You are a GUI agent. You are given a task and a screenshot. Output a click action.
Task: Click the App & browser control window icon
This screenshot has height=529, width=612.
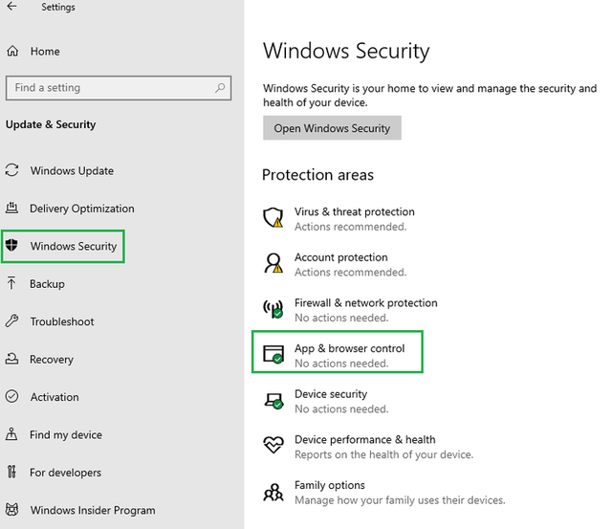[273, 355]
